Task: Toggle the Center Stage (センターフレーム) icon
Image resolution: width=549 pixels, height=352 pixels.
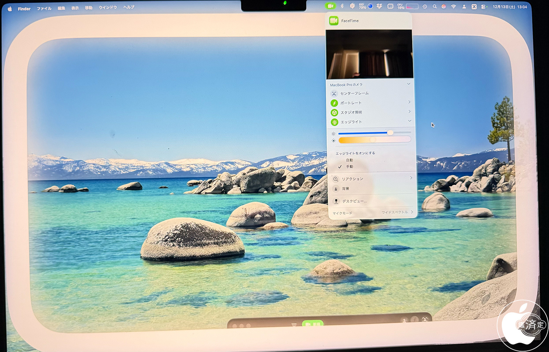Action: coord(334,94)
